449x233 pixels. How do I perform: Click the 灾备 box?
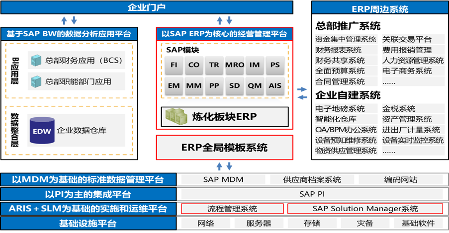pyautogui.click(x=365, y=223)
